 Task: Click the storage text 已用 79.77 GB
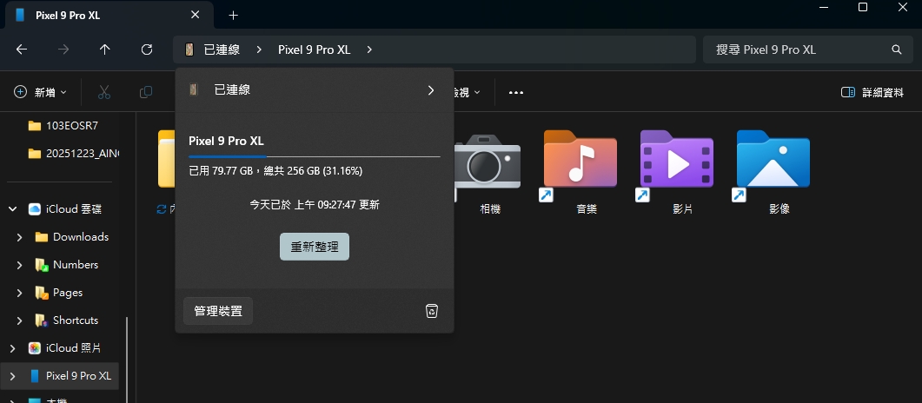tap(275, 172)
